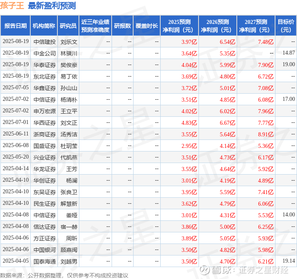Click 3.97亿 in the 中信建投 row
Image resolution: width=297 pixels, height=279 pixels.
point(189,42)
